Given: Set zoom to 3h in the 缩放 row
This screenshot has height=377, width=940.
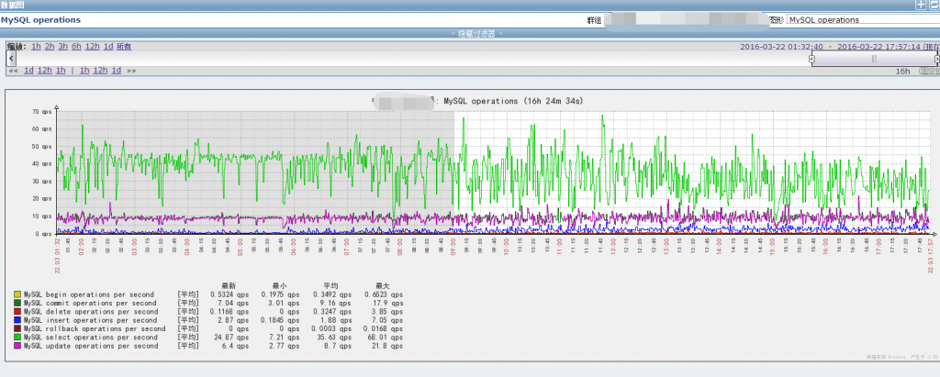Looking at the screenshot, I should 63,46.
